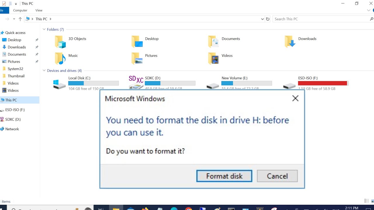
Task: Open the Downloads folder icon in Folders
Action: [x=290, y=42]
